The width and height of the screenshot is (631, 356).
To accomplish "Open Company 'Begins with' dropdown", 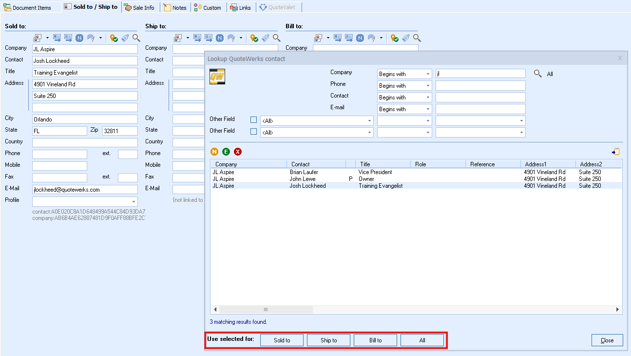I will point(404,74).
